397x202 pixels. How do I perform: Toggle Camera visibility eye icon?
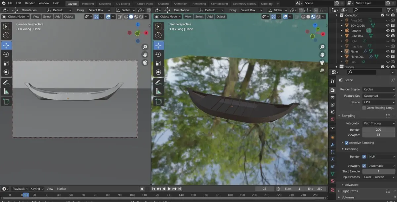tap(388, 31)
